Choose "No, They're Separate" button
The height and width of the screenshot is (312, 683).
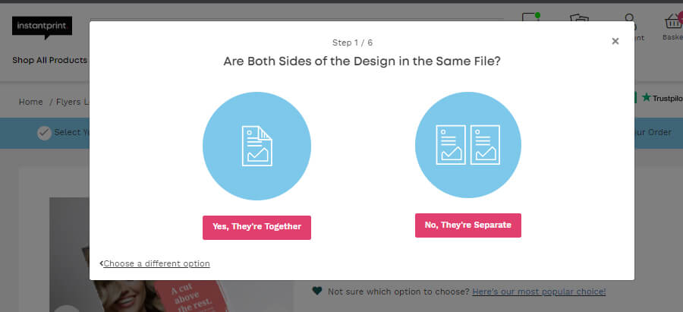[467, 225]
